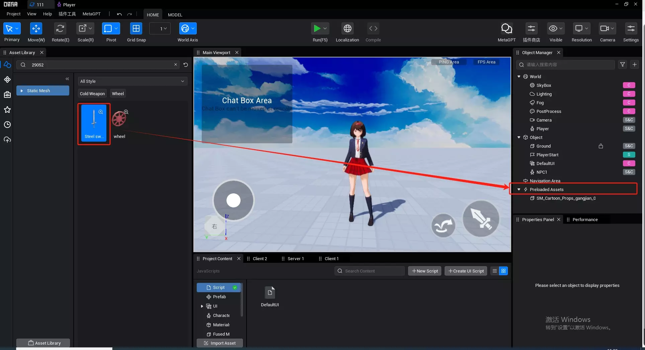Open the View menu
This screenshot has height=350, width=645.
point(31,14)
